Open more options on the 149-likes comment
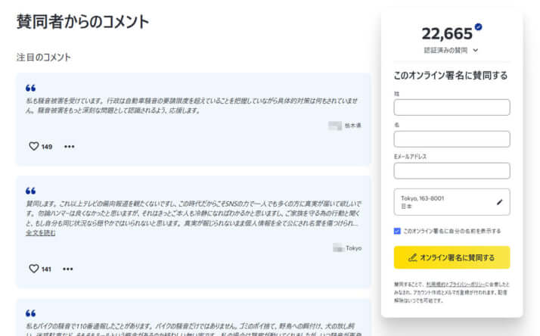Image resolution: width=540 pixels, height=336 pixels. [x=70, y=147]
